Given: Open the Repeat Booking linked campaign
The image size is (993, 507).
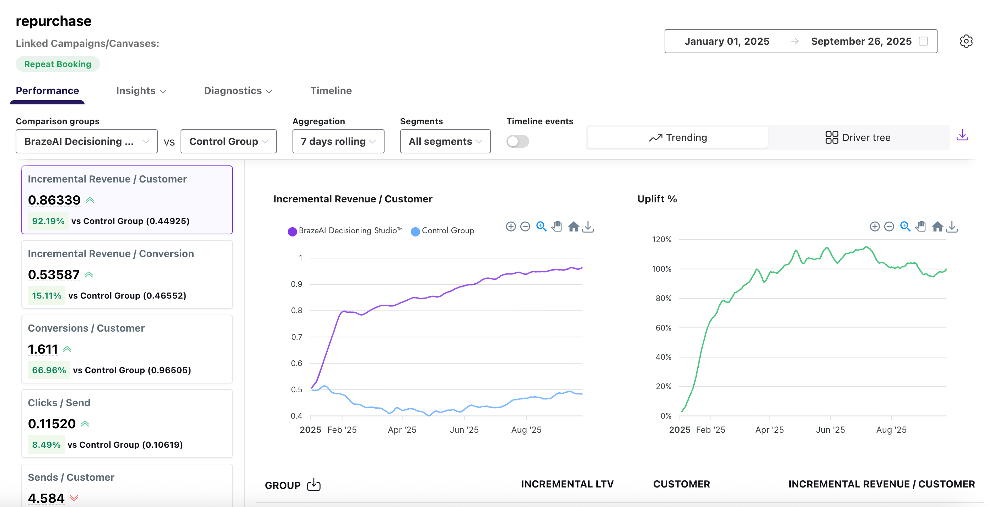Looking at the screenshot, I should click(58, 64).
